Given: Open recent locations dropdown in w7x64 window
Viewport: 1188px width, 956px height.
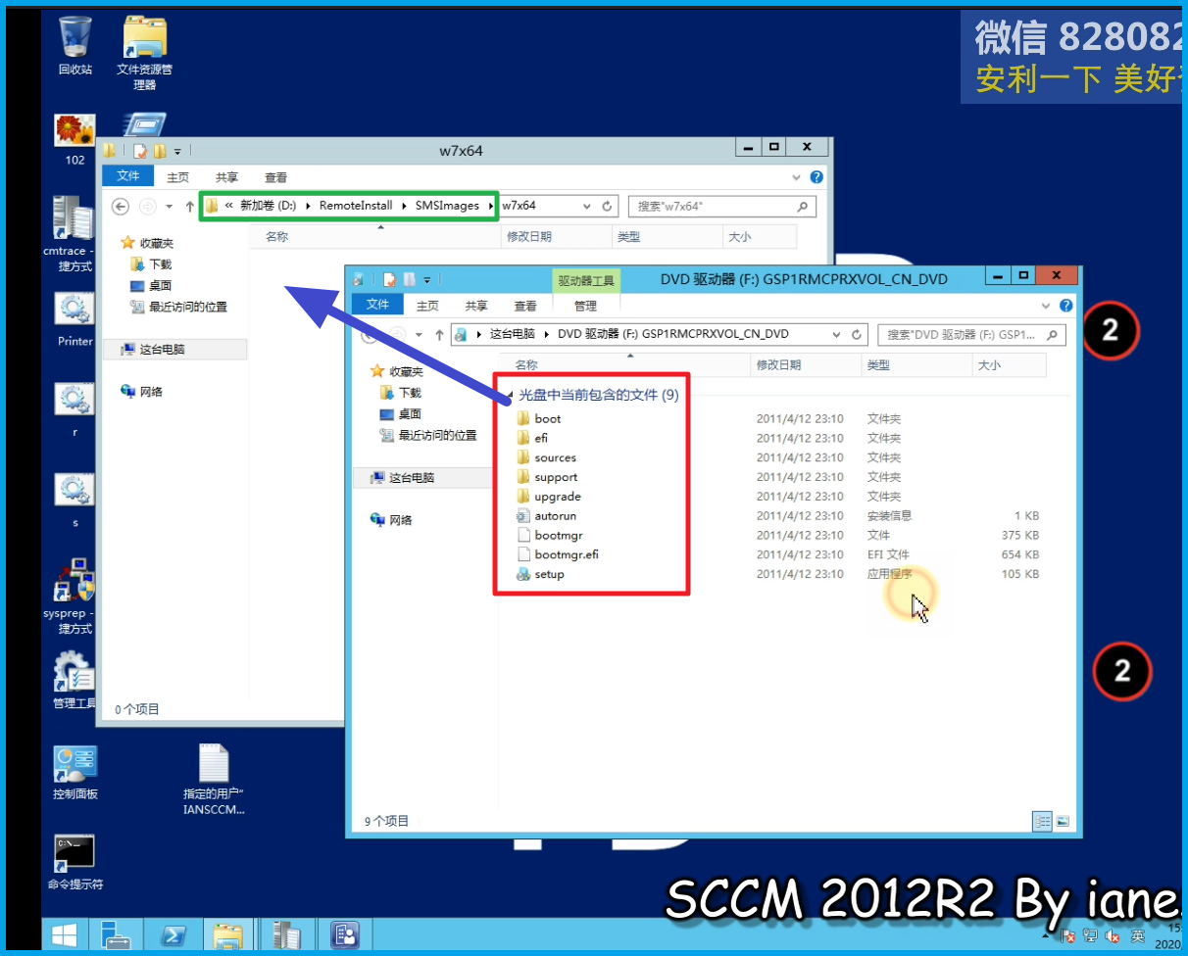Looking at the screenshot, I should pos(169,206).
